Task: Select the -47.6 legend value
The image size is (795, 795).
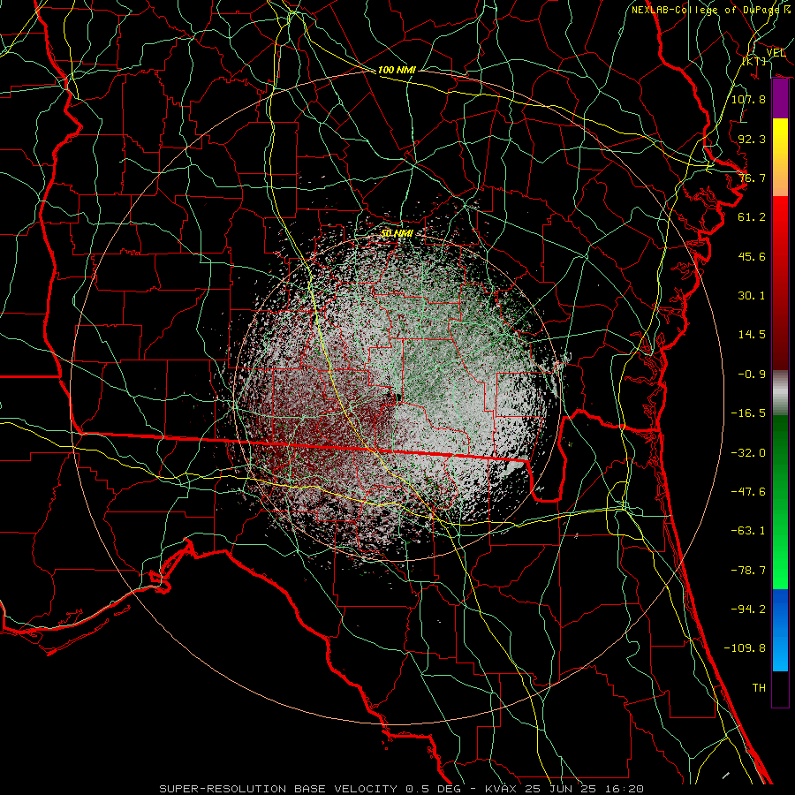Action: pyautogui.click(x=748, y=492)
